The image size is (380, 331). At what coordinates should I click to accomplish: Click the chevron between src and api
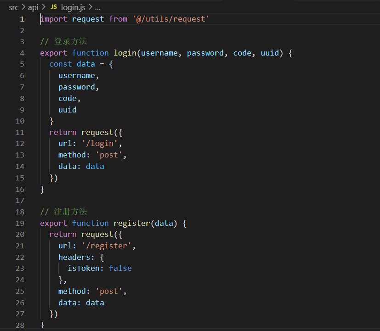(x=23, y=7)
